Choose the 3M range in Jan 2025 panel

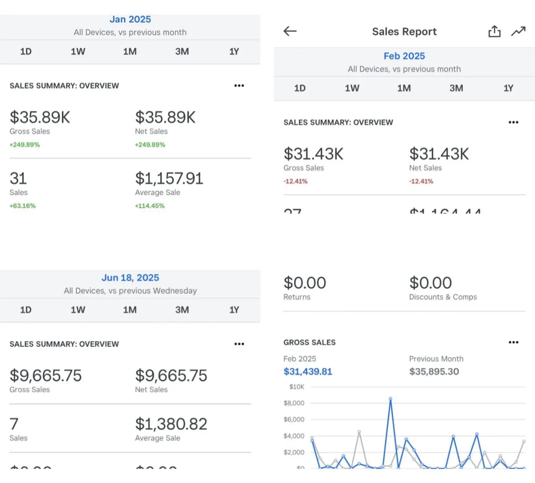[182, 51]
